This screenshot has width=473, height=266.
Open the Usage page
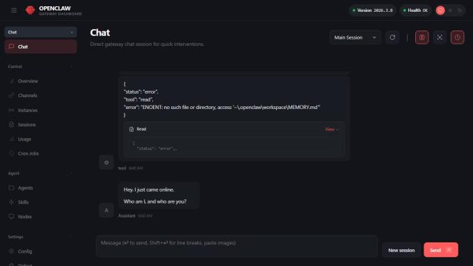click(x=40, y=139)
